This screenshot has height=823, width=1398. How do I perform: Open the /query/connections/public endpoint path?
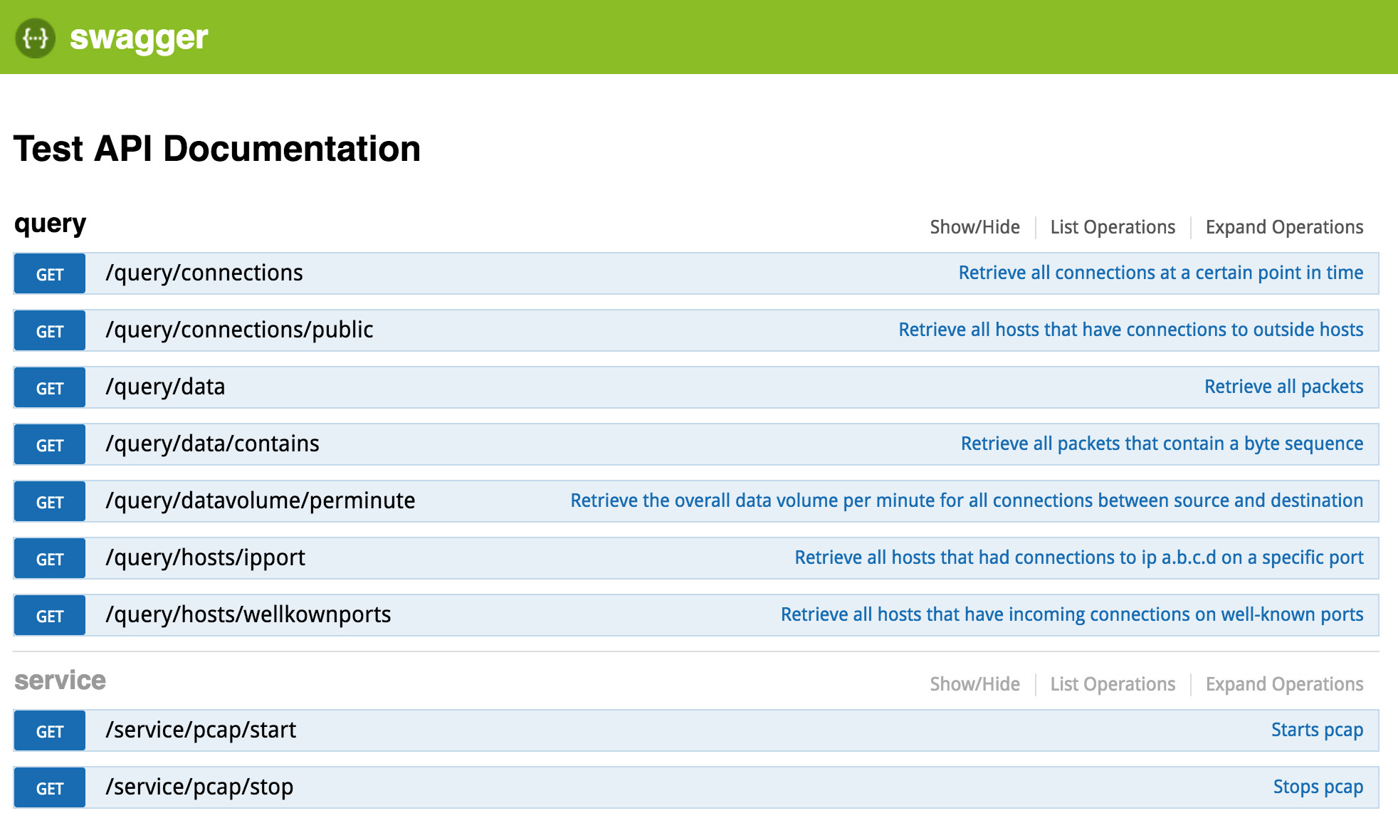pos(239,330)
